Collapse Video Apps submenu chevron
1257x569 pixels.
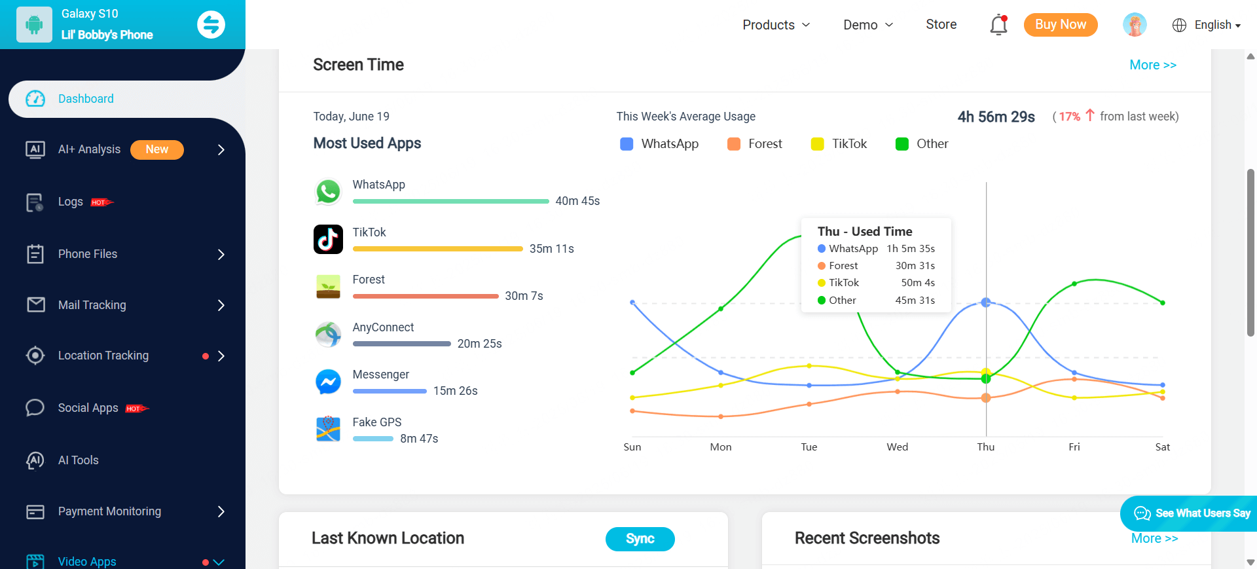pyautogui.click(x=219, y=562)
